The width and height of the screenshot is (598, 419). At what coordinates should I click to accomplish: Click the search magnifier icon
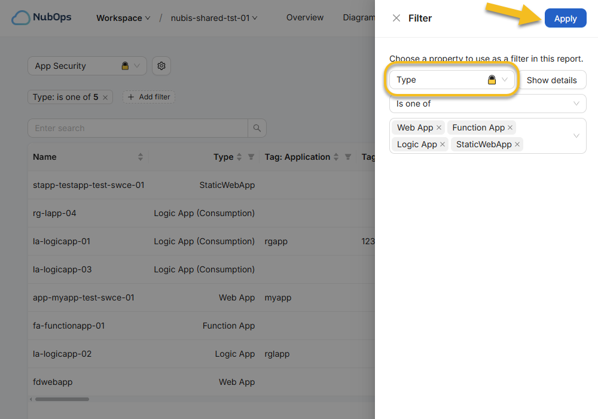[257, 128]
